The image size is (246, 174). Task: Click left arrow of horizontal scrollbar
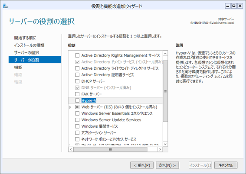[x=71, y=149]
